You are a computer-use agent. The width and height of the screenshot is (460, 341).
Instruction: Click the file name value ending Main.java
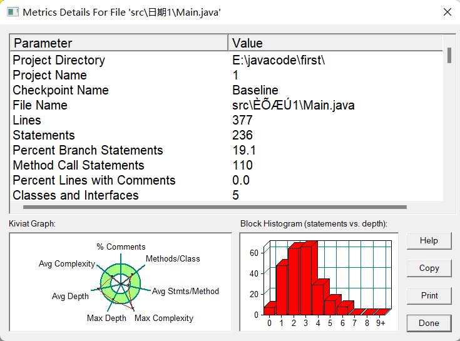(294, 105)
